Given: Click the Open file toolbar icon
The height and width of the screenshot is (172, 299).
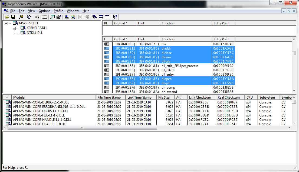Looking at the screenshot, I should 7,17.
